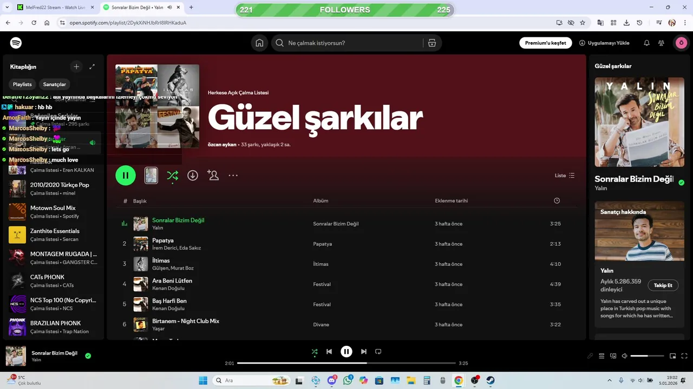Skip to the previous track

click(x=329, y=352)
